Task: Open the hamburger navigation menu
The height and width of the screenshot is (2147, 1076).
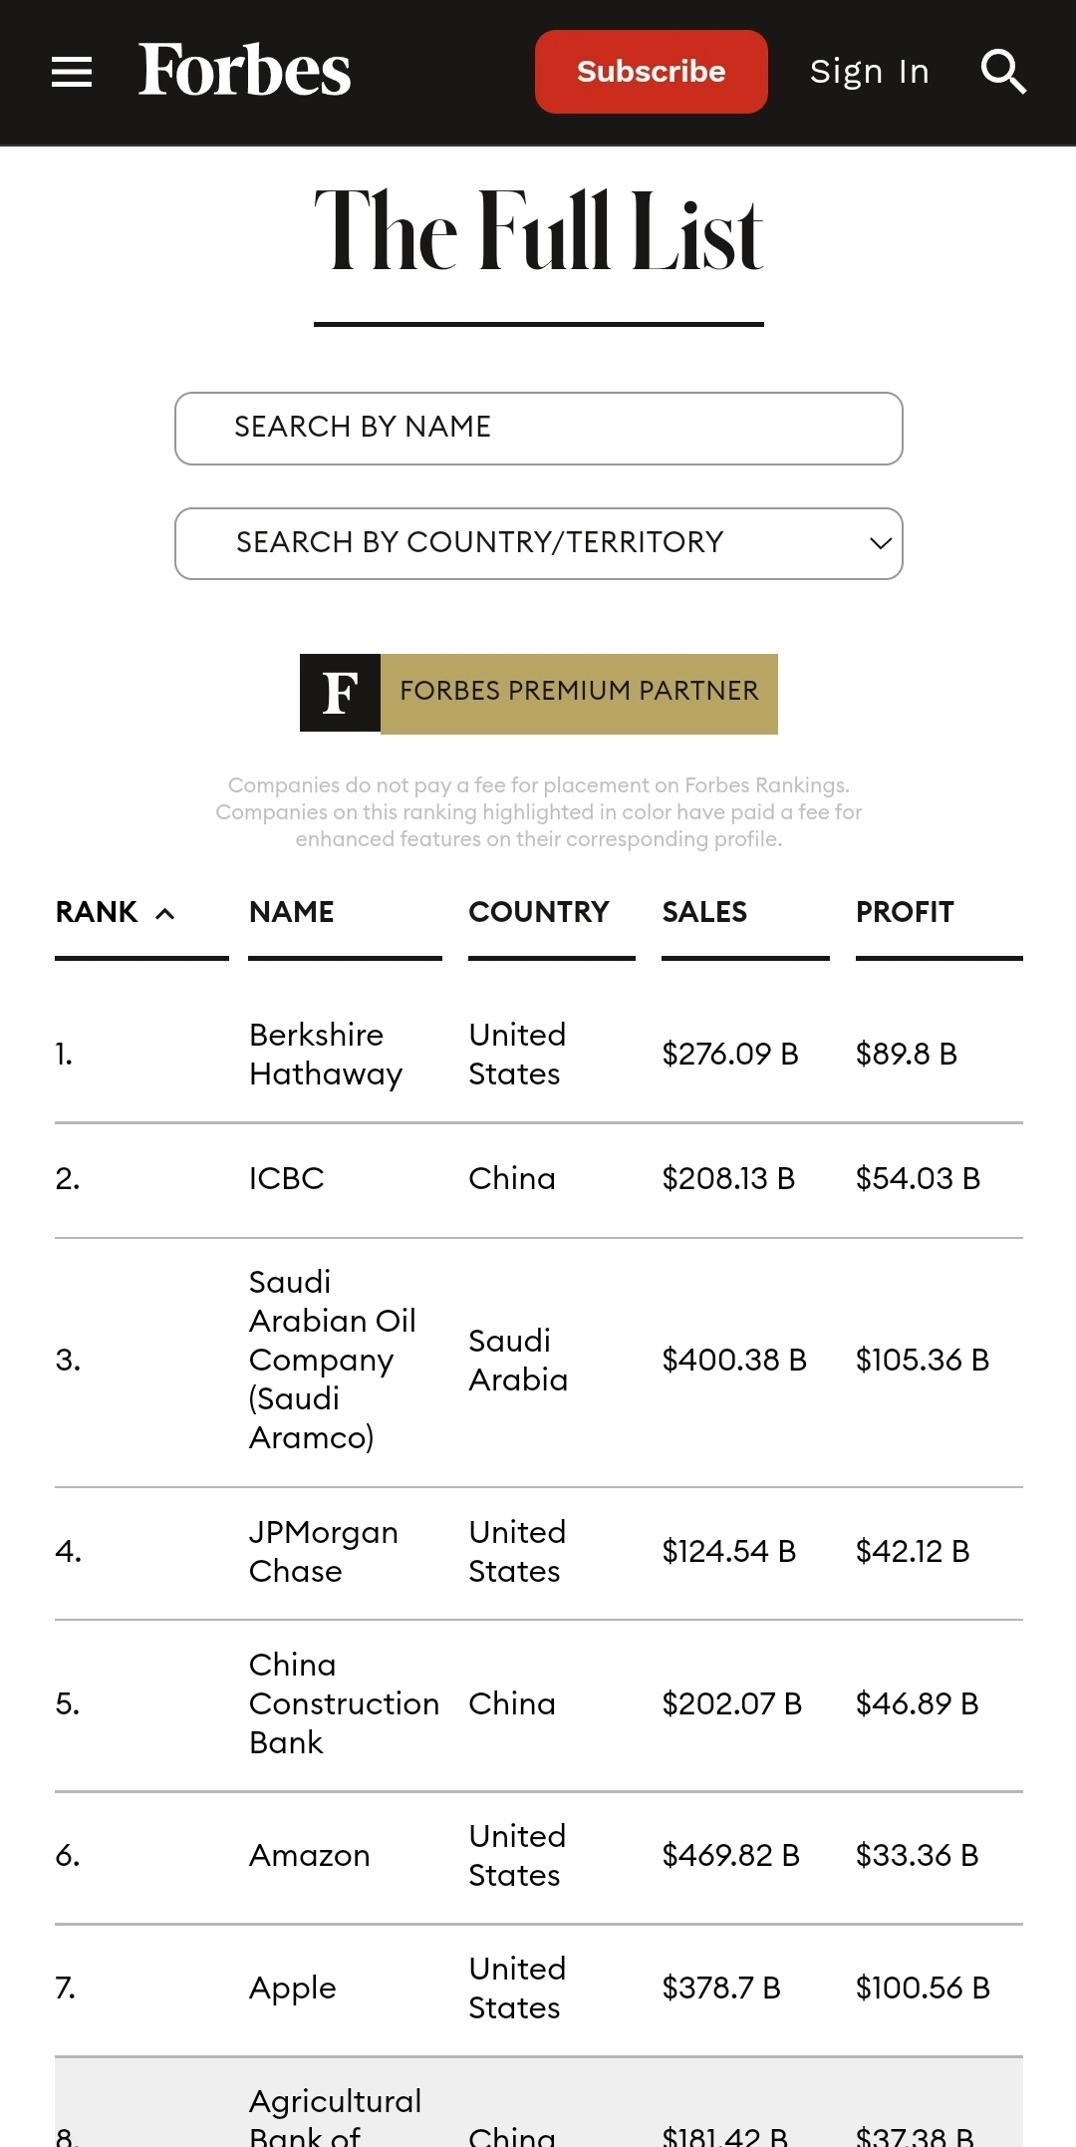Action: 72,72
